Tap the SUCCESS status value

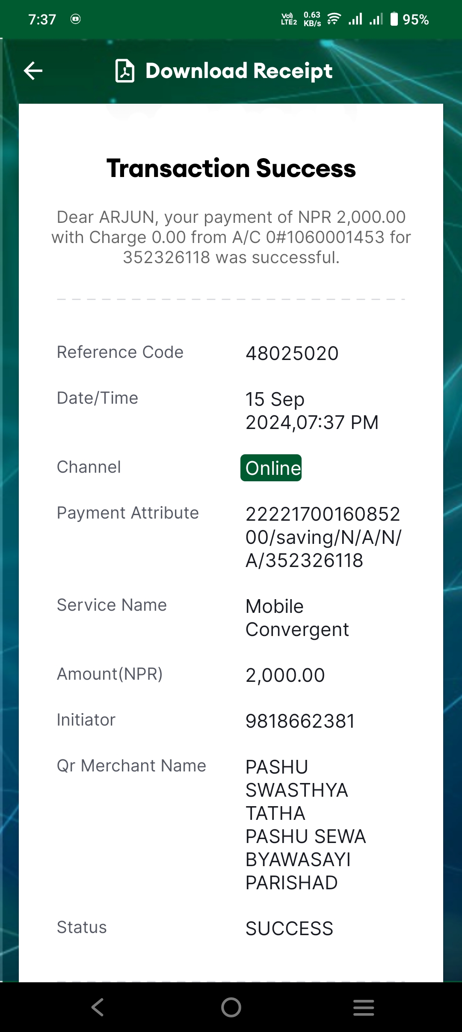coord(289,928)
